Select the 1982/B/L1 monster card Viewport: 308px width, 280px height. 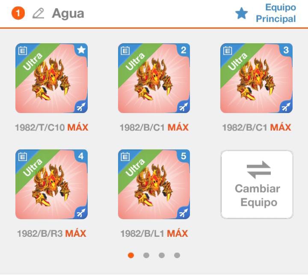tap(154, 184)
